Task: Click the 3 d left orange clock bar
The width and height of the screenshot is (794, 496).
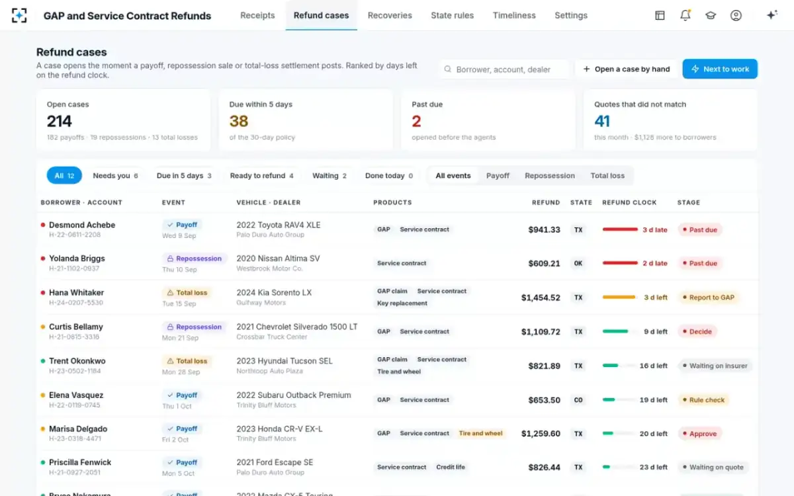Action: (620, 298)
